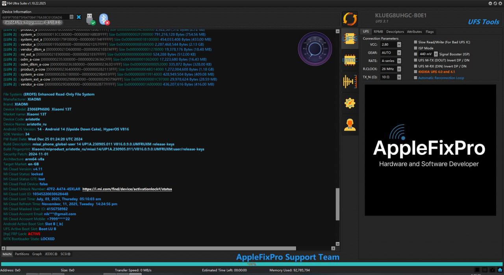Viewport: 504px width, 275px height.
Task: Click the blue X icon beside device ID
Action: point(79,17)
